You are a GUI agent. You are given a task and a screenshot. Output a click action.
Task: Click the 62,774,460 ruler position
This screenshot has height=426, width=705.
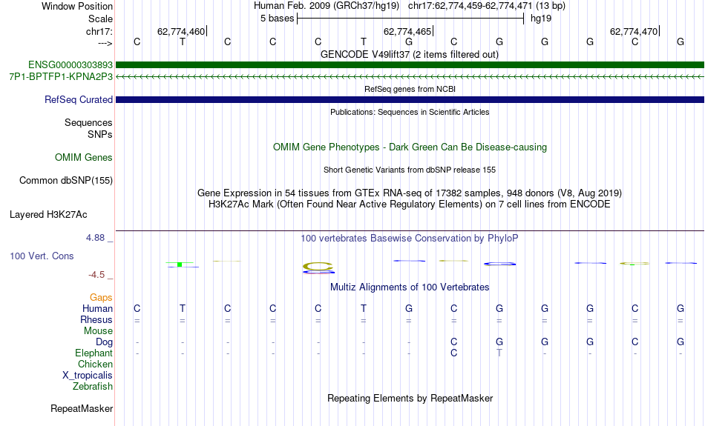181,31
